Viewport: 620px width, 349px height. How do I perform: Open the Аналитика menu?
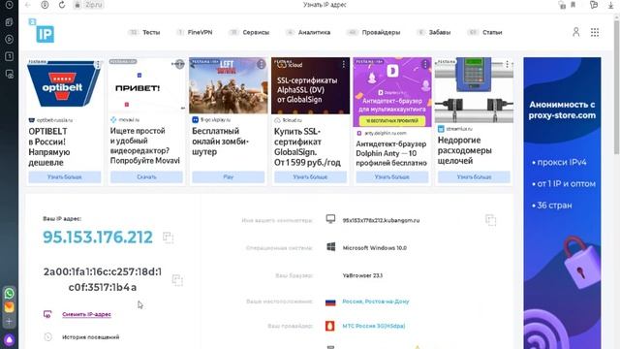point(314,32)
